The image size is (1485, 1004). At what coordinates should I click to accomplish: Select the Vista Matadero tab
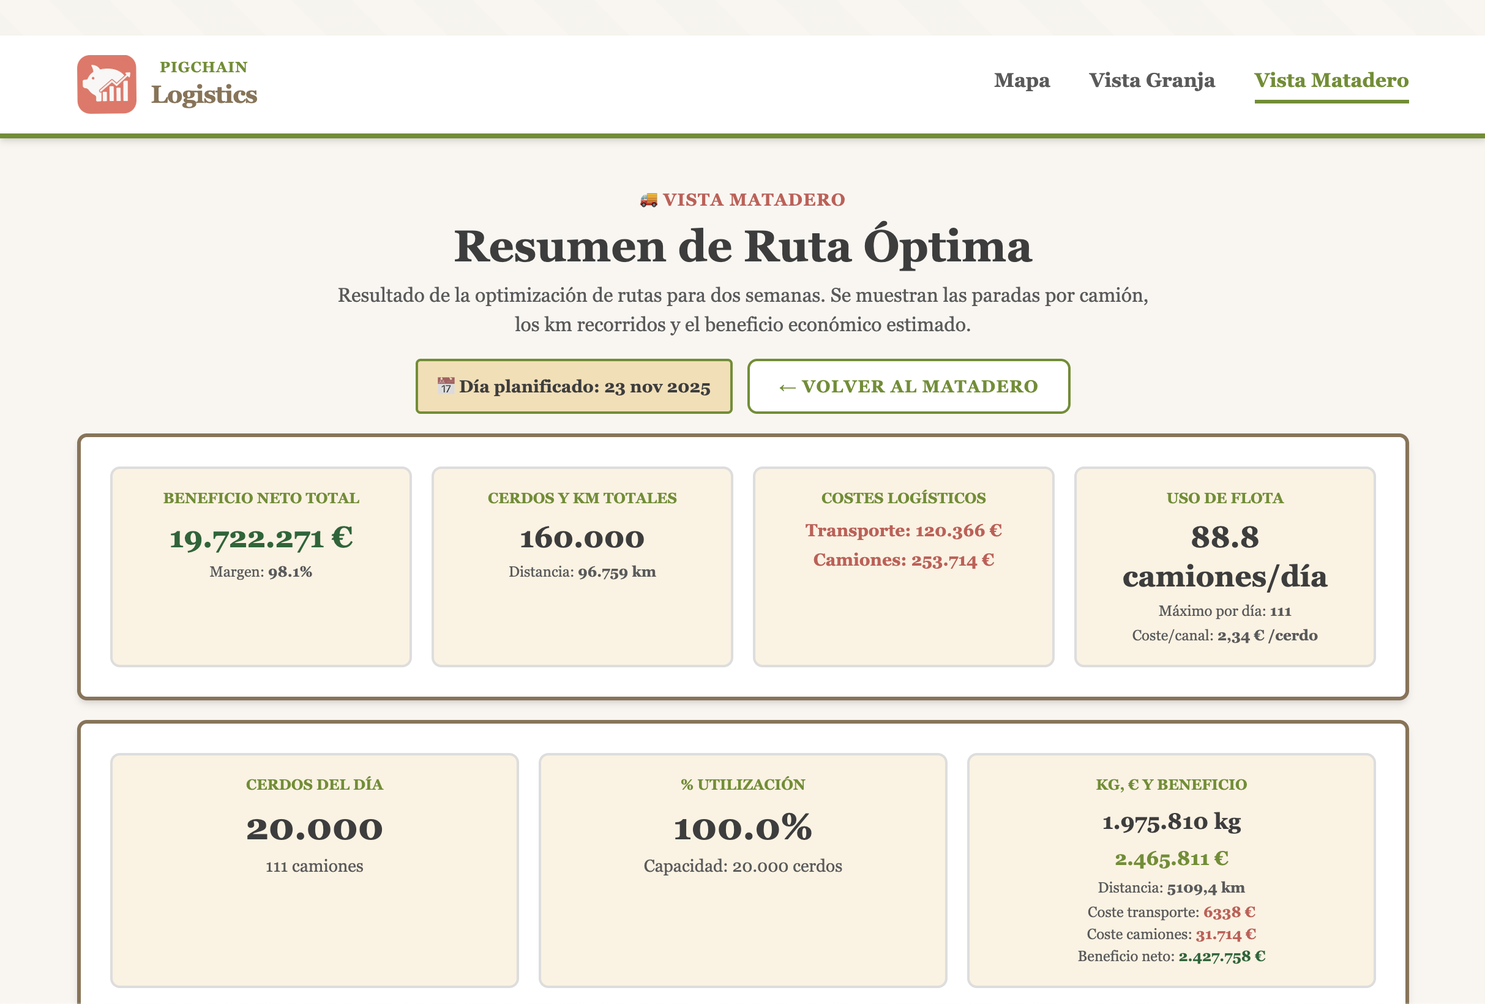1331,81
